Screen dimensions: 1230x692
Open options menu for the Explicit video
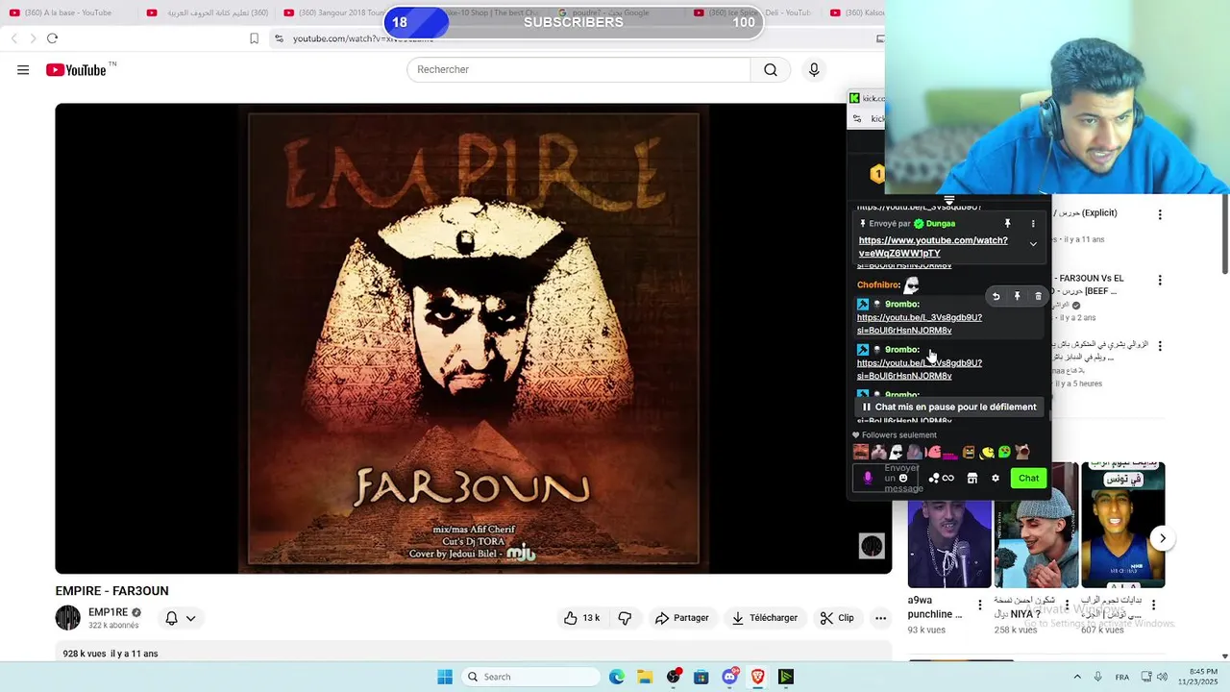(1160, 214)
